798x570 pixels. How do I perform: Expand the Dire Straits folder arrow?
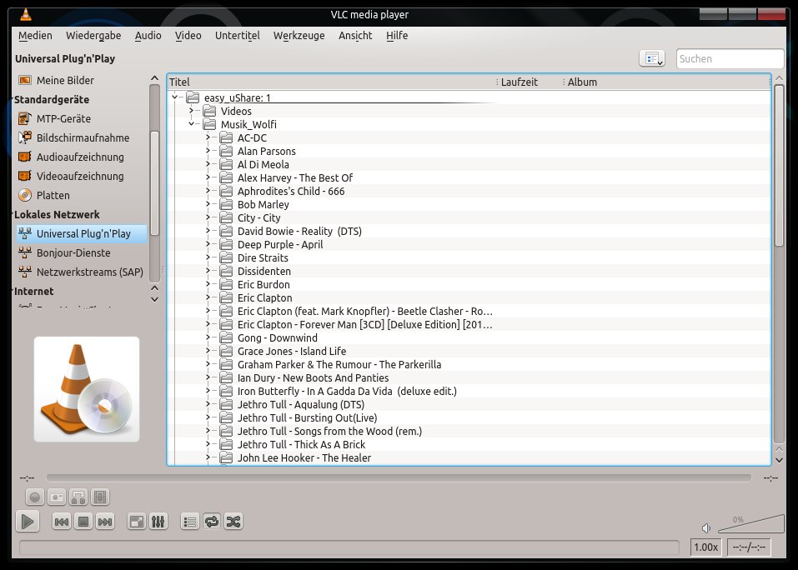(x=208, y=257)
